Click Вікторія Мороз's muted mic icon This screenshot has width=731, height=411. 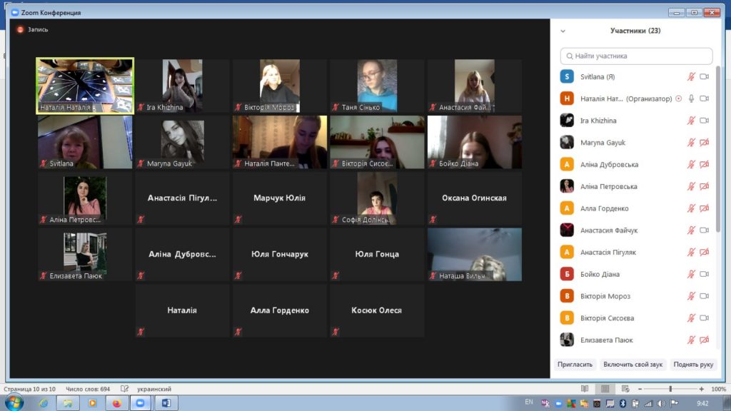[691, 295]
